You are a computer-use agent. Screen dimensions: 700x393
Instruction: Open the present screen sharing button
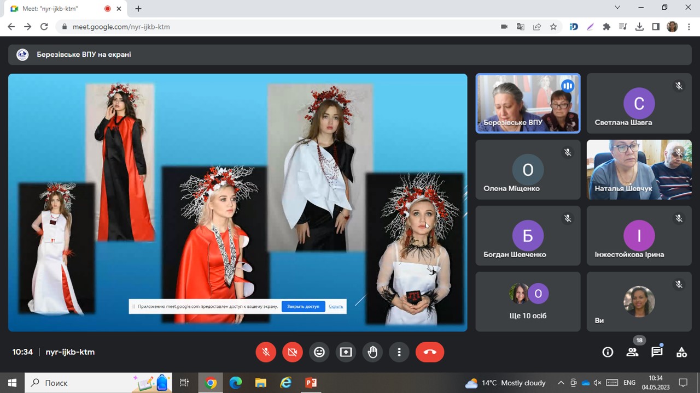pyautogui.click(x=346, y=352)
